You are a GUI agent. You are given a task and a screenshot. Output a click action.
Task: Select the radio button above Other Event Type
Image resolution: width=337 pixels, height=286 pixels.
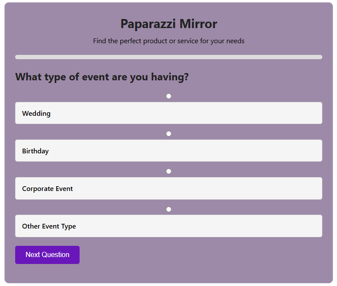[169, 209]
